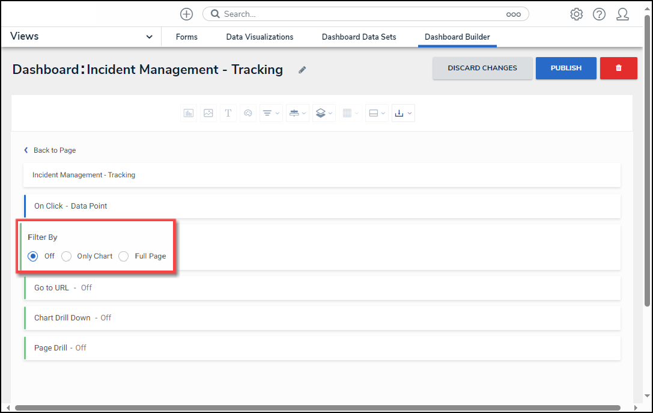The width and height of the screenshot is (653, 413).
Task: Switch to the Data Visualizations tab
Action: (260, 37)
